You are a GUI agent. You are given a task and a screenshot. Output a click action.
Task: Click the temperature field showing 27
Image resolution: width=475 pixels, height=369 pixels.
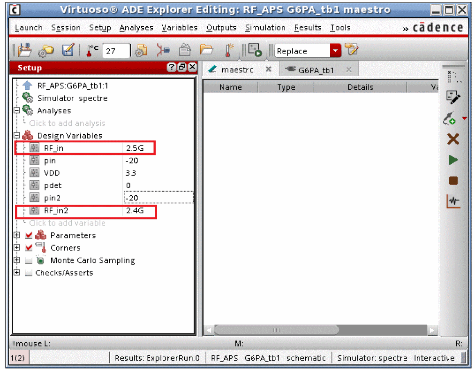point(116,51)
